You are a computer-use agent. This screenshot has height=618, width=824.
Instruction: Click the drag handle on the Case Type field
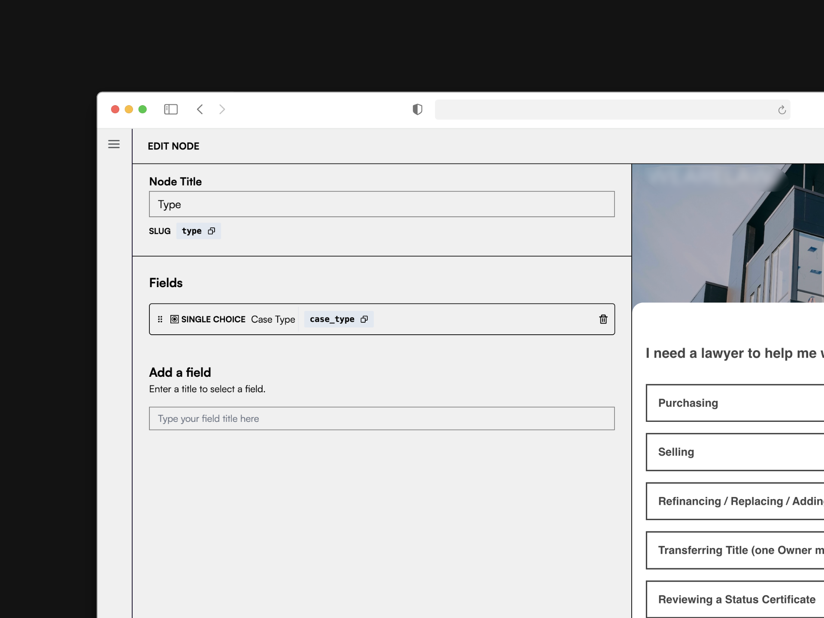click(x=160, y=319)
